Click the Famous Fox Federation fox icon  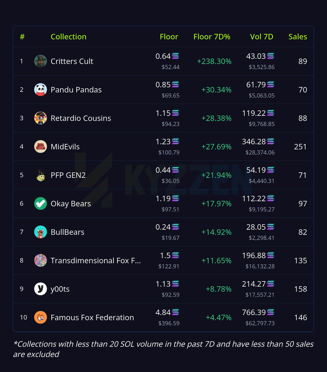point(41,317)
